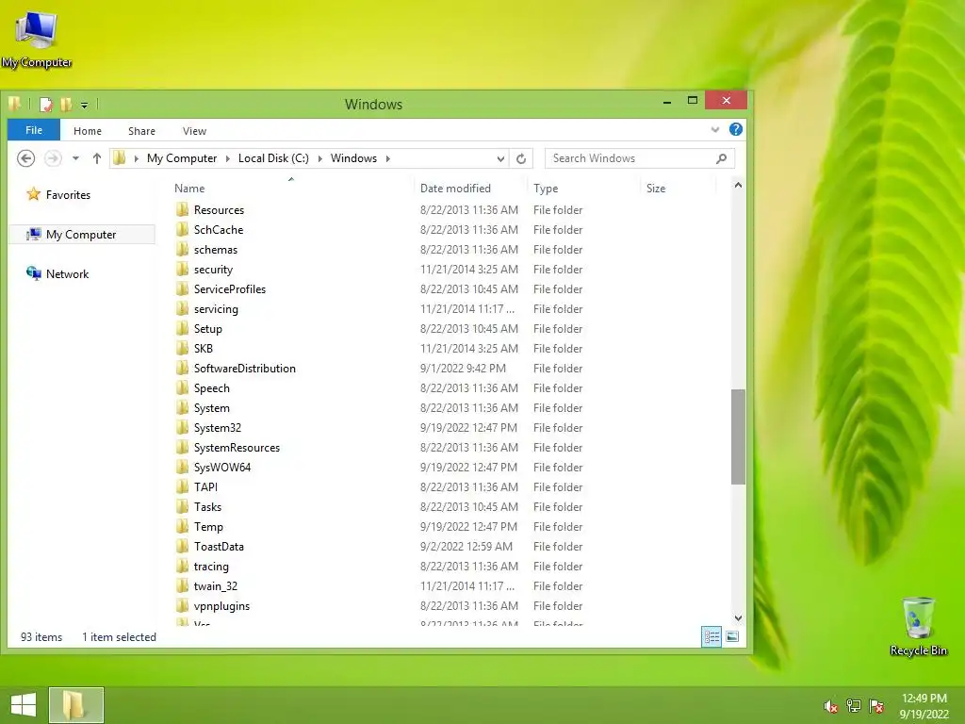Select the Setup folder

tap(208, 329)
